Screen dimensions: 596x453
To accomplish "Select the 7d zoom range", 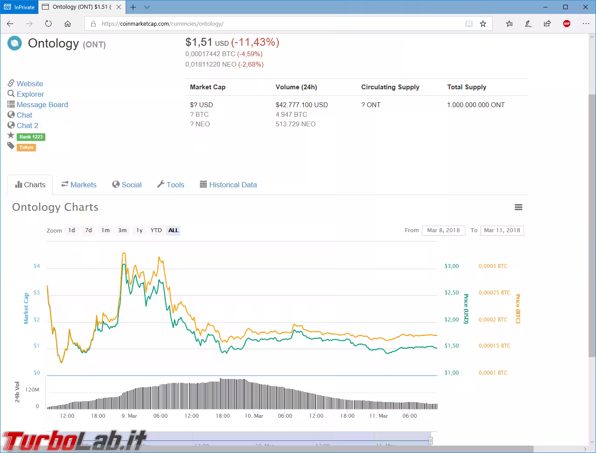I will click(89, 230).
